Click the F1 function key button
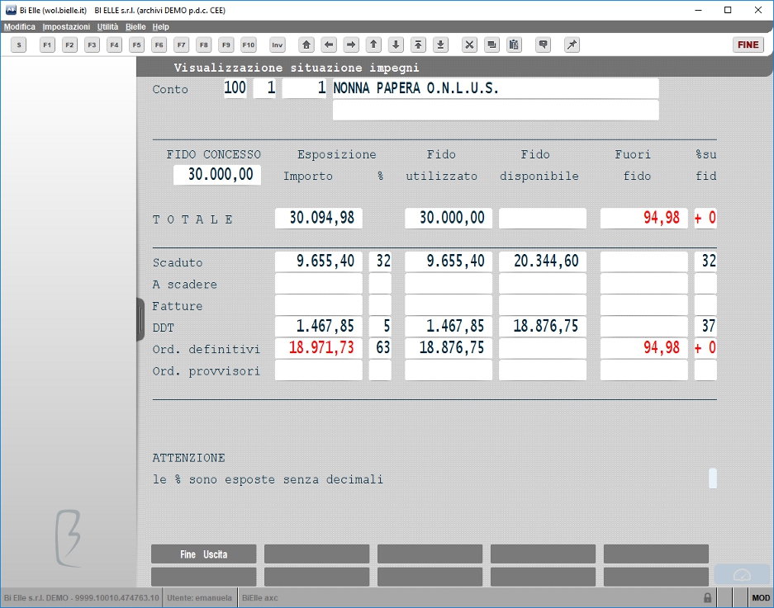Image resolution: width=774 pixels, height=608 pixels. 47,45
